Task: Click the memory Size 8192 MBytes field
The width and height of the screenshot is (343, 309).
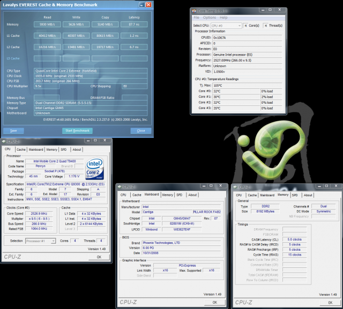Action: pyautogui.click(x=265, y=211)
